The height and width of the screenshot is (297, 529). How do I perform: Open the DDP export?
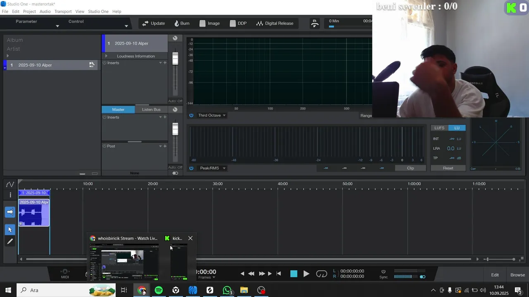tap(238, 24)
